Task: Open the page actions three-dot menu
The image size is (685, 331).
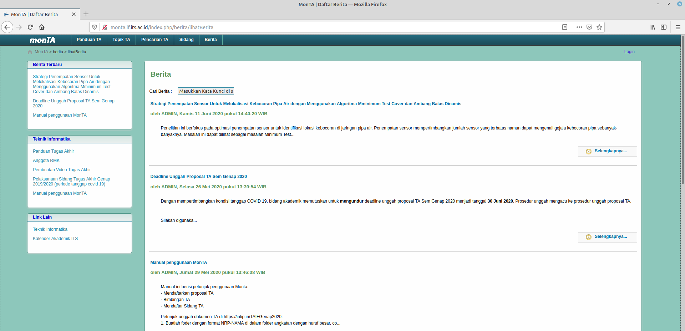Action: click(x=579, y=27)
